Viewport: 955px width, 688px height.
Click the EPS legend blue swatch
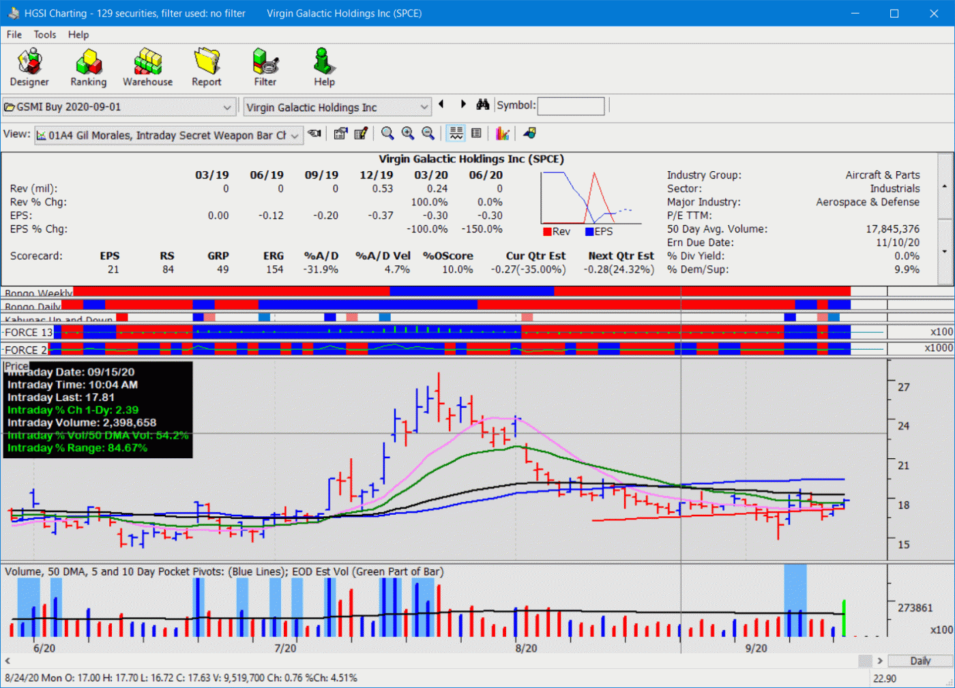click(589, 232)
